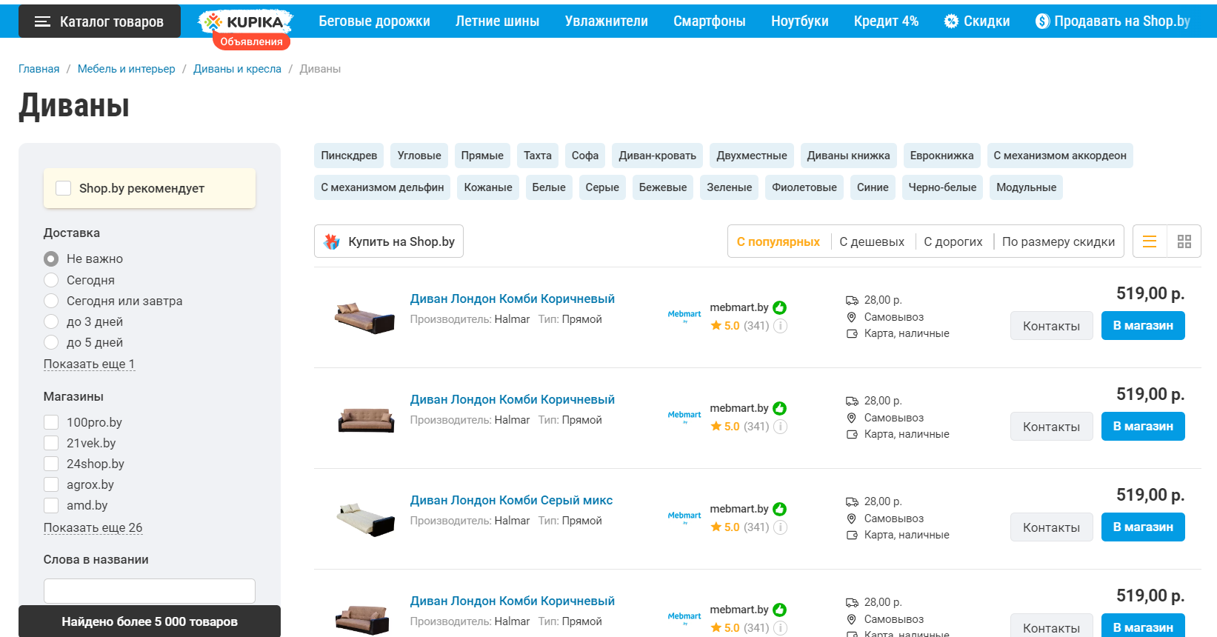Click Продавать на Shop.by link
The image size is (1217, 637).
pyautogui.click(x=1113, y=21)
